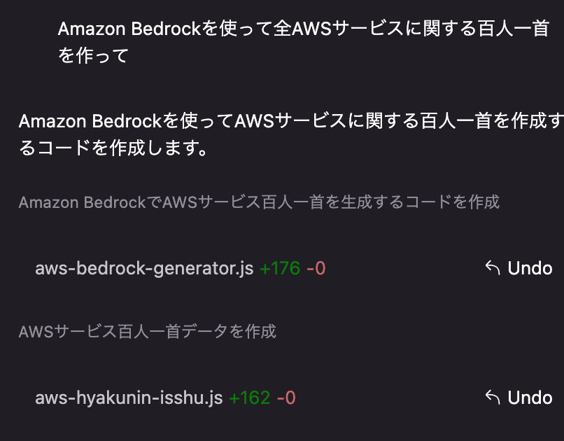Click the green +162 additions count
The image size is (564, 441).
[x=250, y=398]
